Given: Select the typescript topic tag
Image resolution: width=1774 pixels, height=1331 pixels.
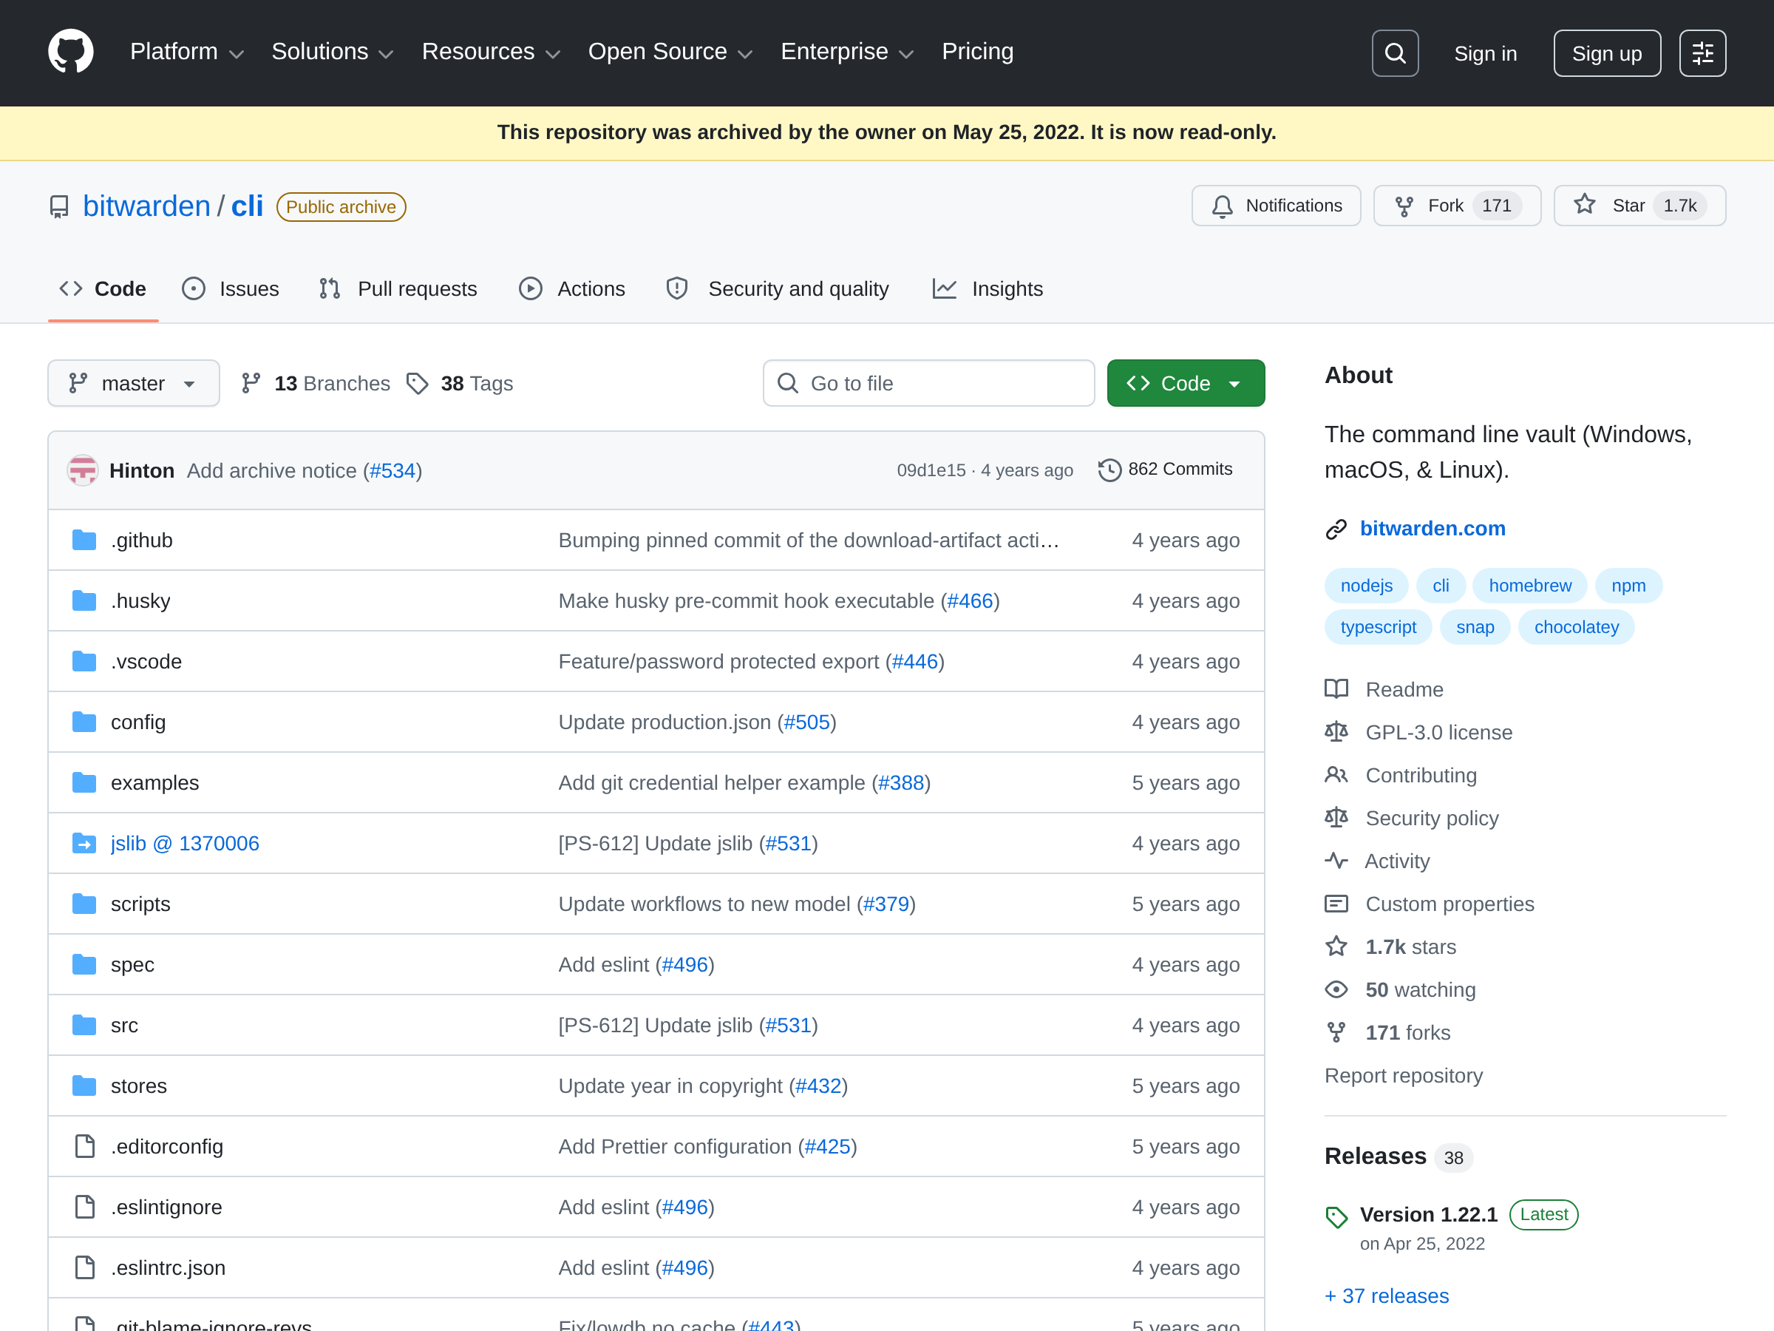Looking at the screenshot, I should [1378, 627].
